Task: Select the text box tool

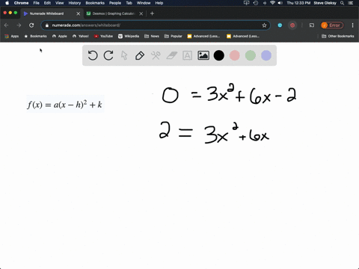Action: pyautogui.click(x=187, y=55)
